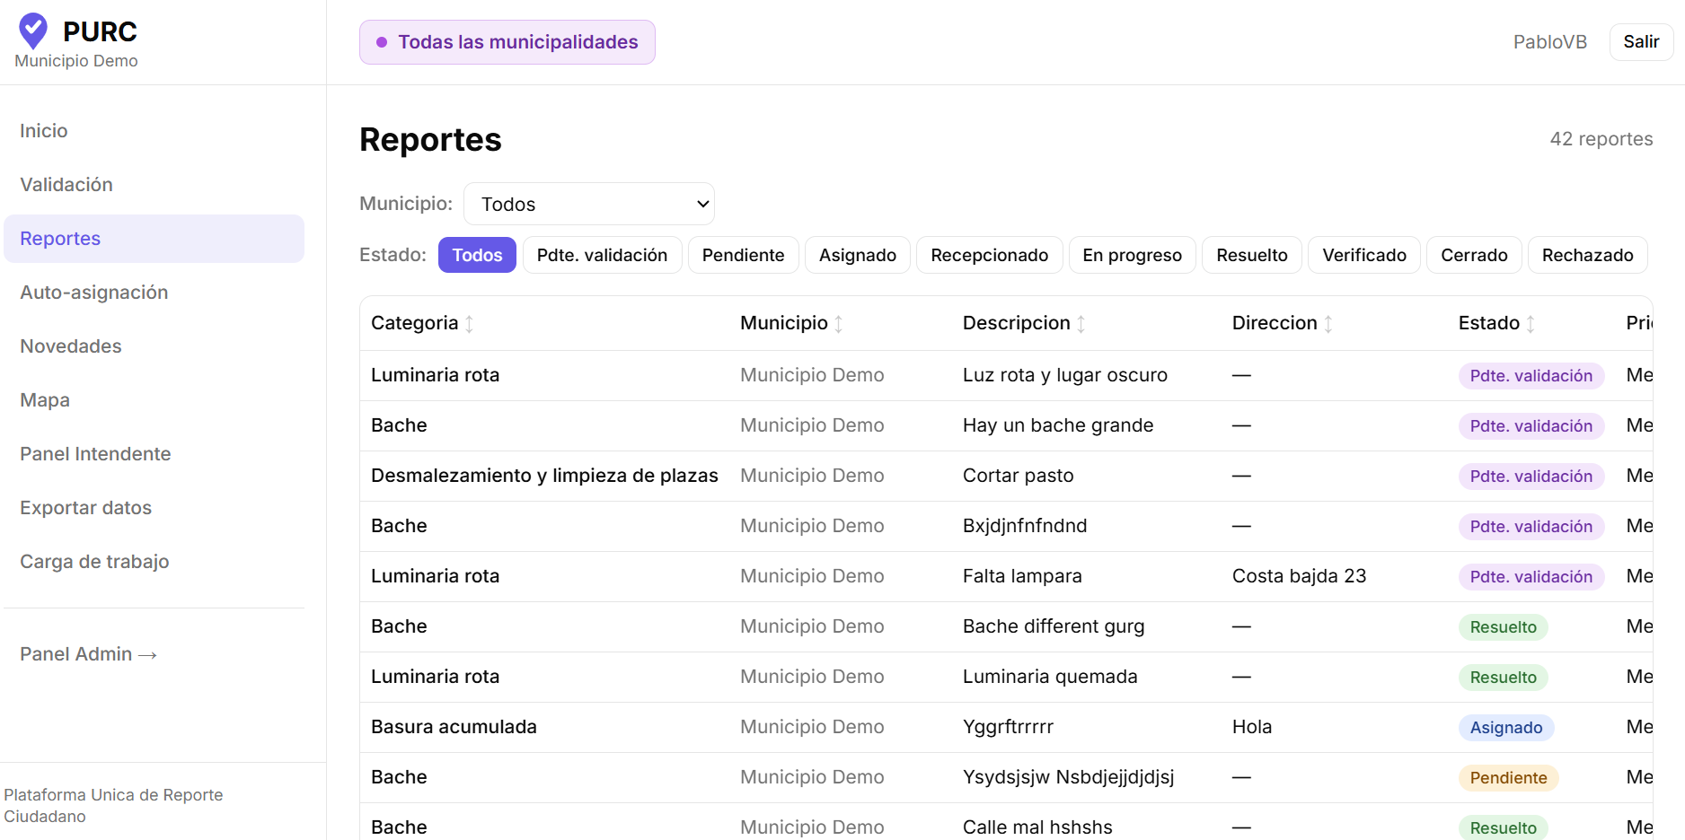The image size is (1685, 840).
Task: Click the 'Hola' address cell
Action: coord(1252,727)
